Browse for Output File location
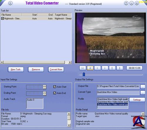 [x=143, y=87]
